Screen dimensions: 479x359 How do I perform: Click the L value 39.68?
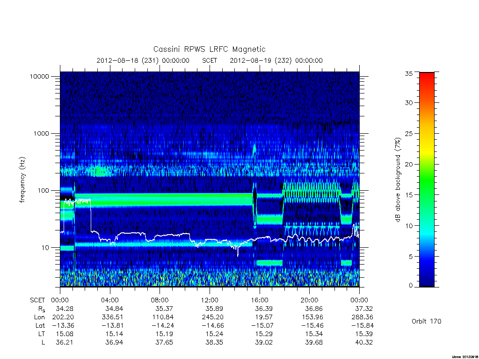tap(314, 342)
